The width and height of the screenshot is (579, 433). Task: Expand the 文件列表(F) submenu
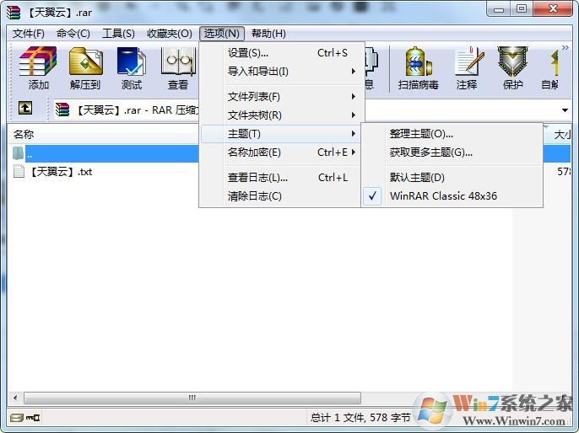280,97
